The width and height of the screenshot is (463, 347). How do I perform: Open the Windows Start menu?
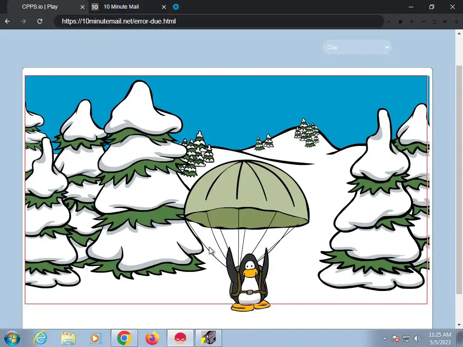tap(12, 338)
